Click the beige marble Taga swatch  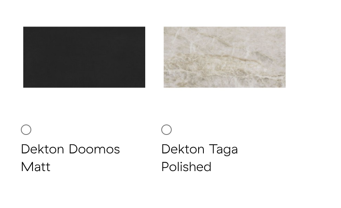(x=225, y=57)
